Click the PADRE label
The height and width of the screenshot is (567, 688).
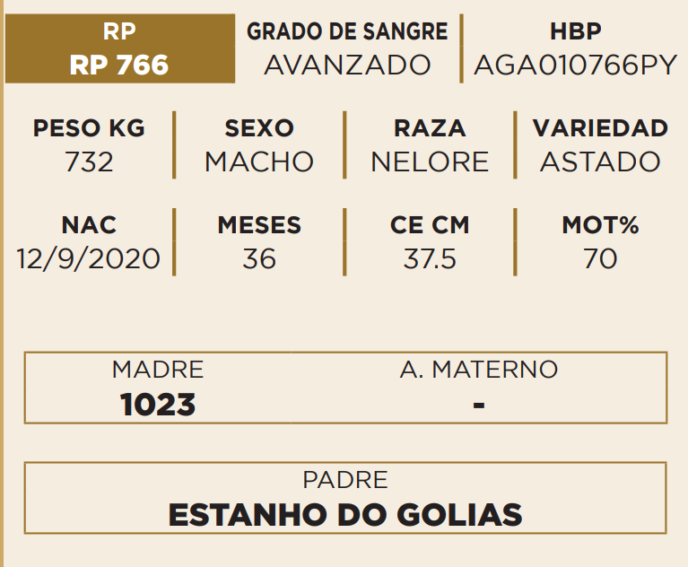pyautogui.click(x=345, y=480)
